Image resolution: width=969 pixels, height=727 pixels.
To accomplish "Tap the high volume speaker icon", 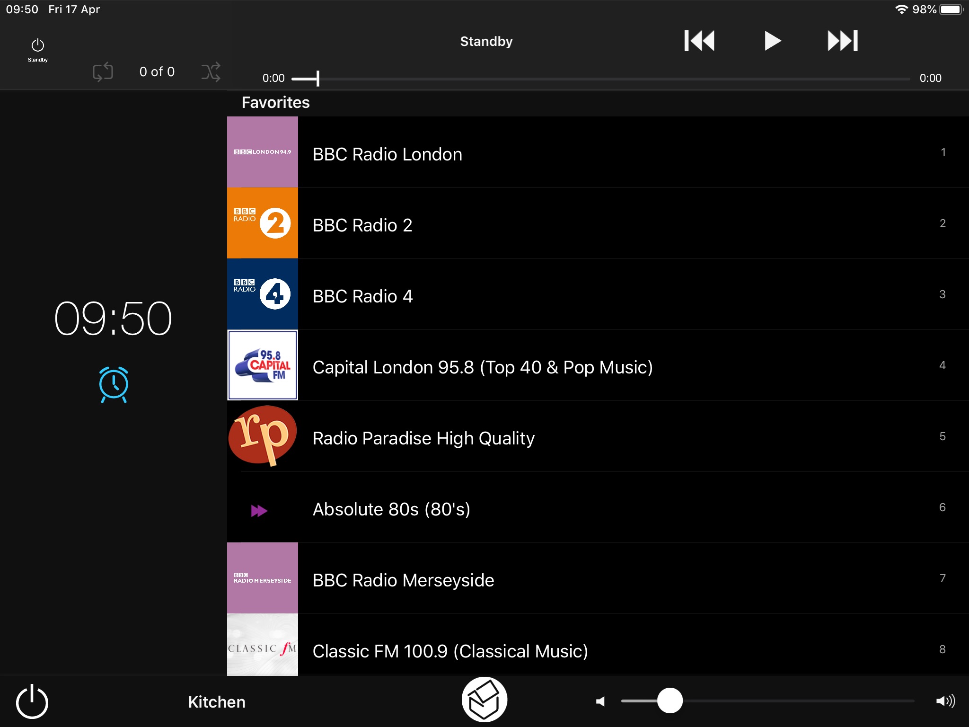I will click(945, 701).
